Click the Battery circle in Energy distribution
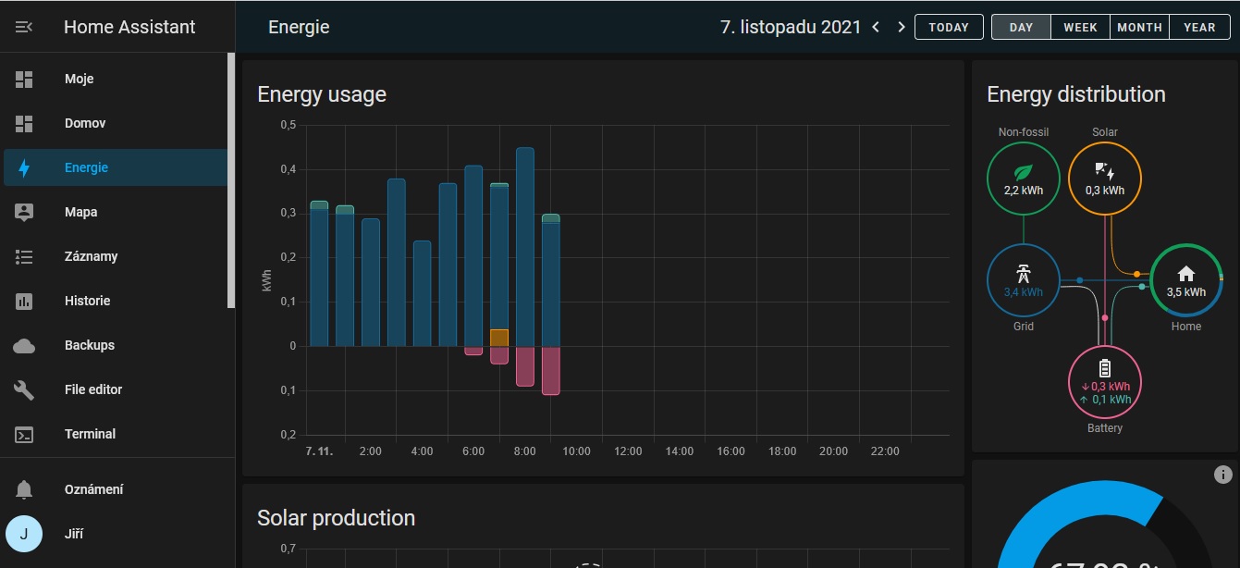This screenshot has height=568, width=1240. (1105, 382)
